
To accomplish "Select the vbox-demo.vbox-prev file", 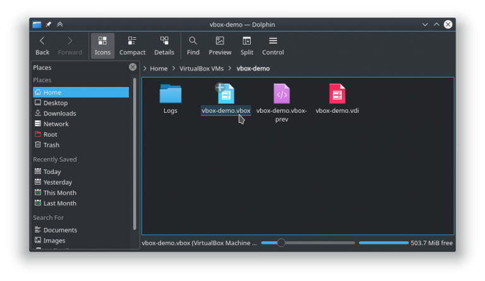I will [282, 95].
